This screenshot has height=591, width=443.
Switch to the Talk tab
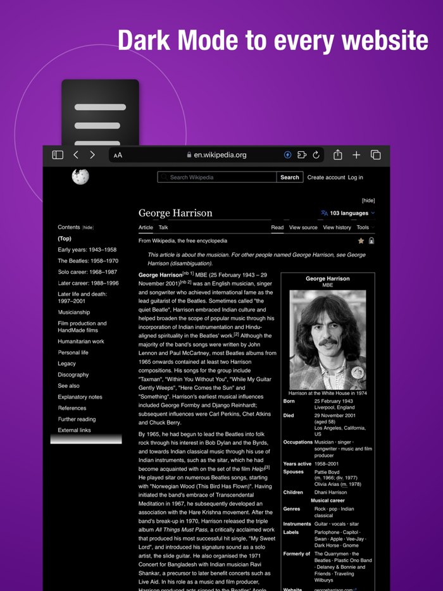pos(163,227)
